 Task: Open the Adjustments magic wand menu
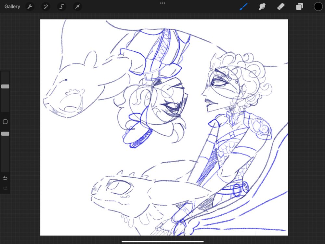pos(45,7)
